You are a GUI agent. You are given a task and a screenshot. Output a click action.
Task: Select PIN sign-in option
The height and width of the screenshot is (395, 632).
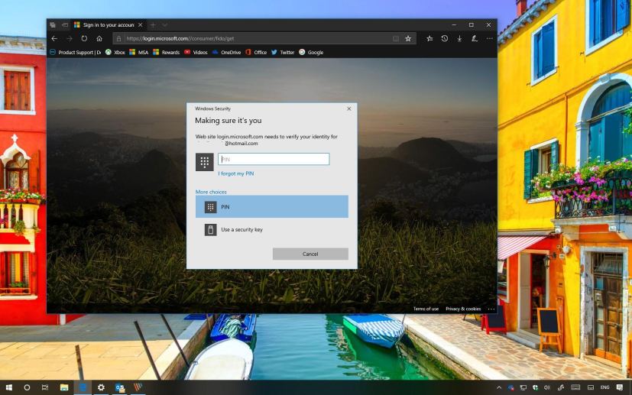(x=271, y=207)
